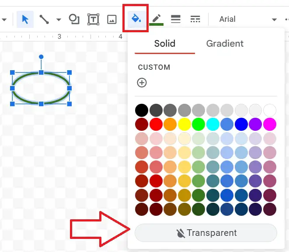Choose the dark red berry swatch in bright row
Image resolution: width=289 pixels, height=252 pixels.
coord(142,124)
